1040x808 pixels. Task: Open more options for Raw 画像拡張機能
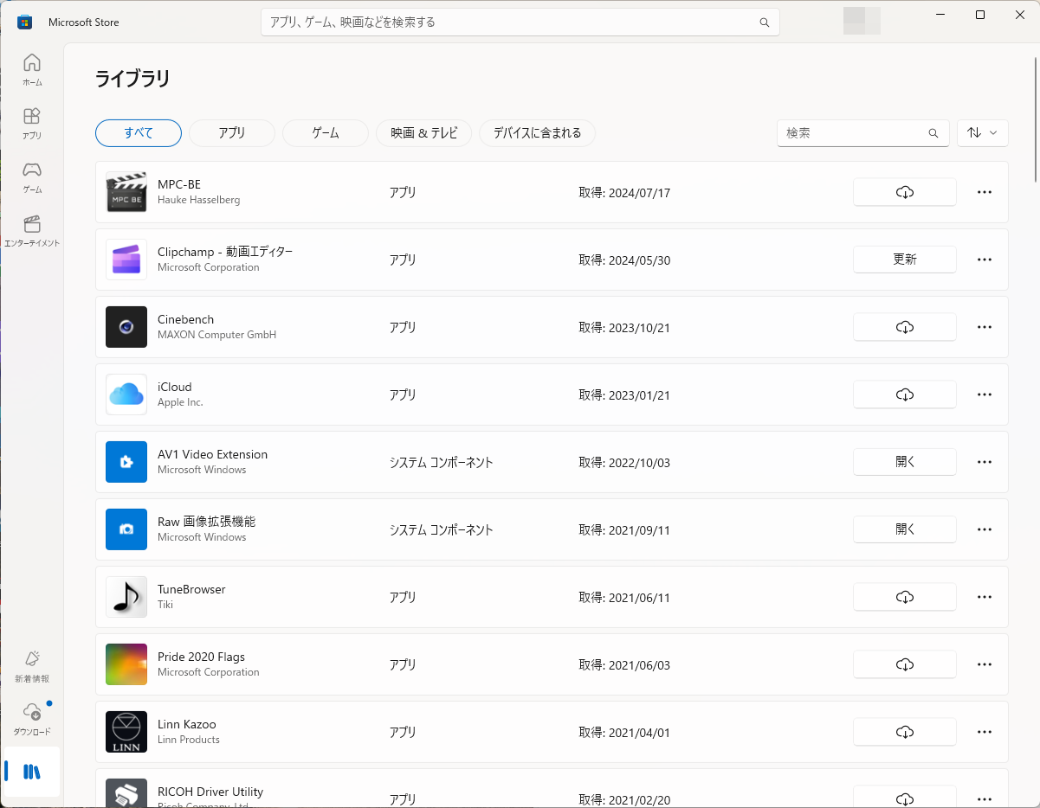(985, 529)
